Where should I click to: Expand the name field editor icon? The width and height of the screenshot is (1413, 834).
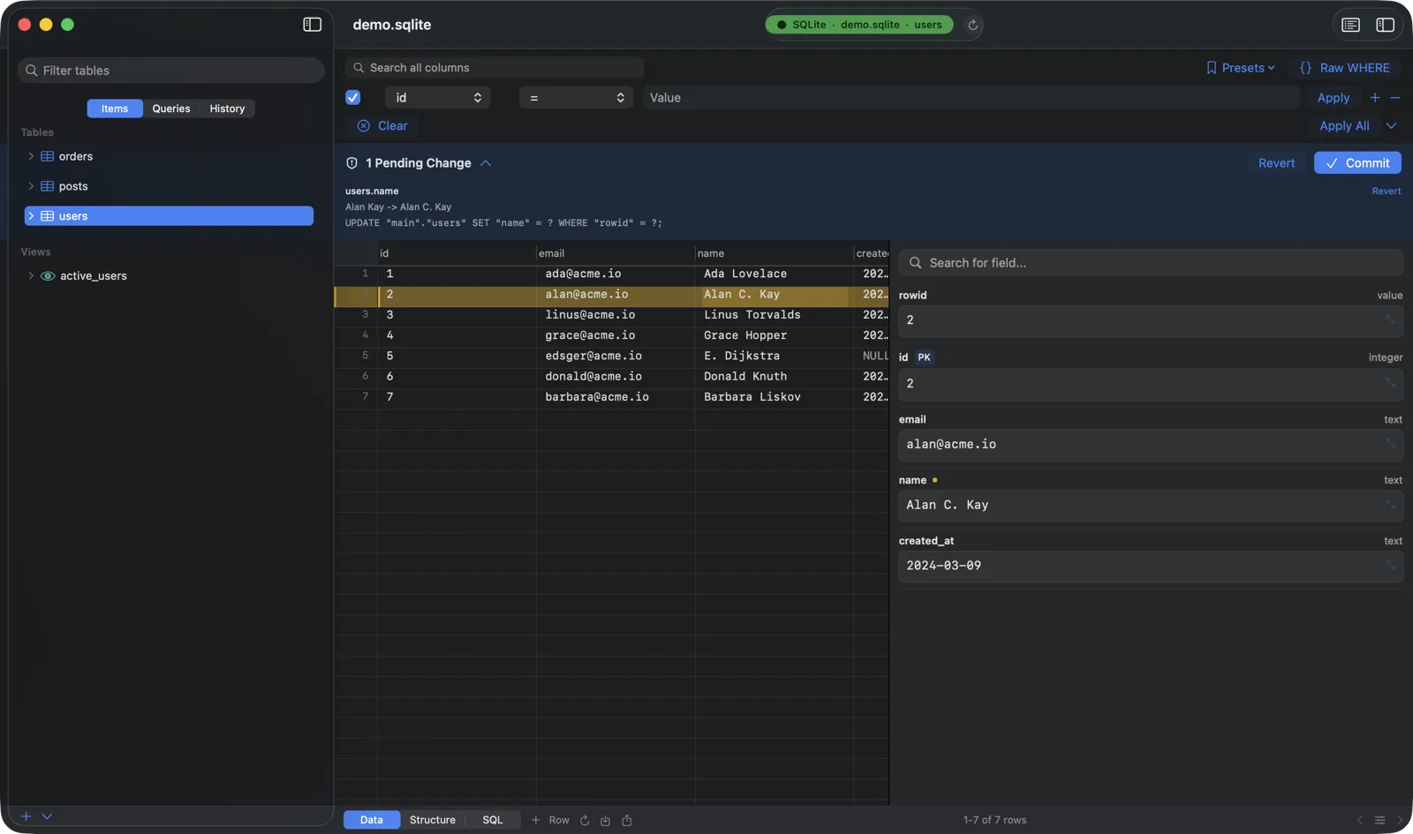pyautogui.click(x=1390, y=504)
